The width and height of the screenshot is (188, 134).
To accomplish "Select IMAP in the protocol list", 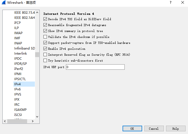I will [18, 33].
